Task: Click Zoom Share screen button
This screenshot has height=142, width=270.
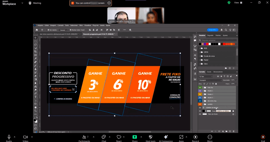Action: coord(135,138)
